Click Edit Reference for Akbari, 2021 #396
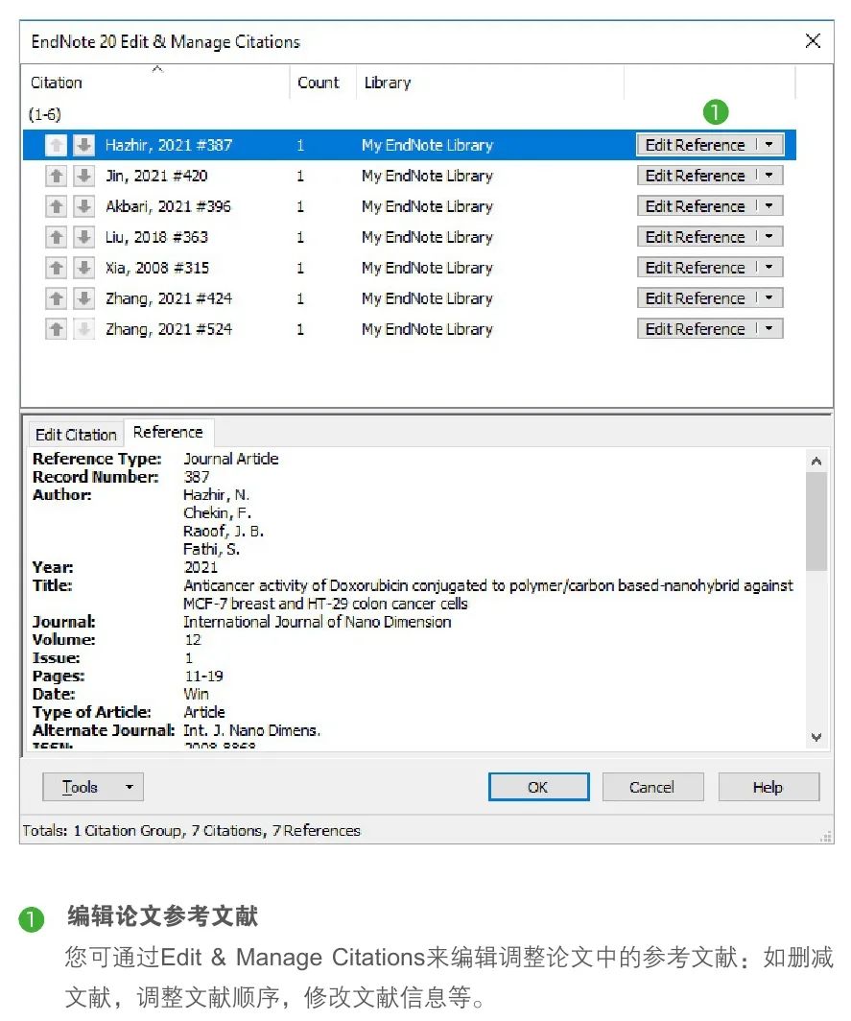The width and height of the screenshot is (851, 1021). point(696,205)
